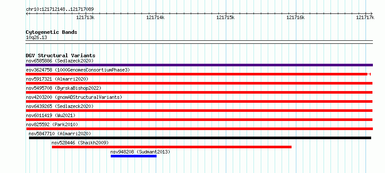Select the nsv825592 (Park2010) label

[52, 124]
